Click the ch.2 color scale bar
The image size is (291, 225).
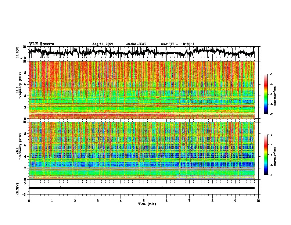(x=266, y=155)
